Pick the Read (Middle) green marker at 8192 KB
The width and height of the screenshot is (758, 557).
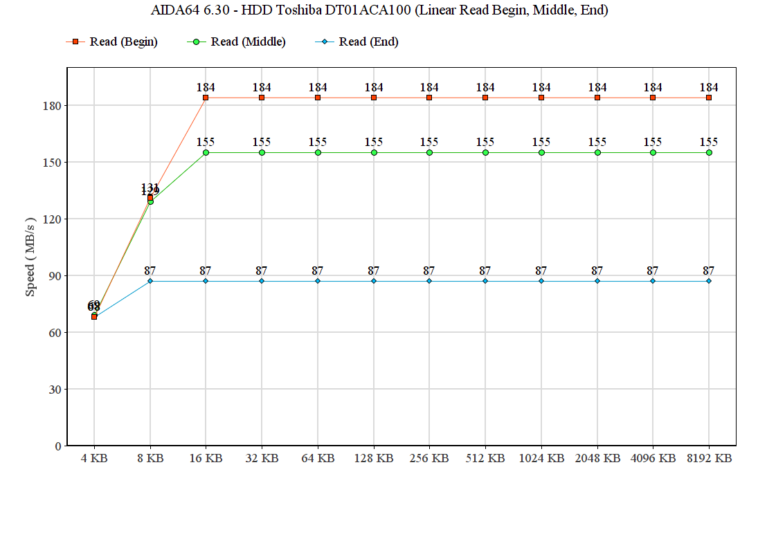(709, 153)
